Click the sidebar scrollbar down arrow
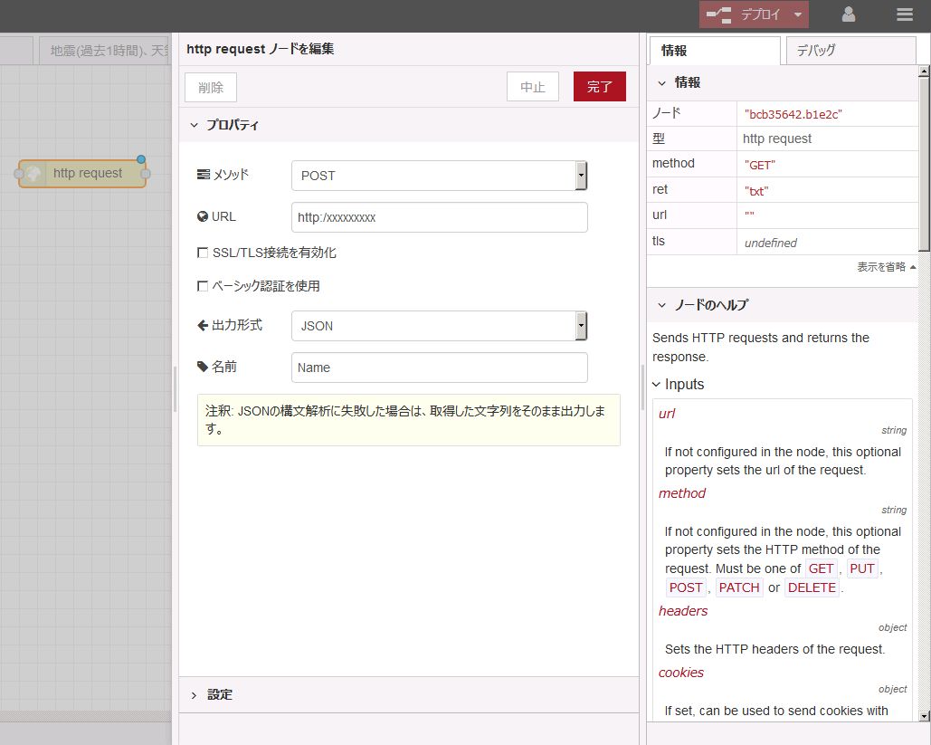Viewport: 931px width, 745px height. (924, 716)
